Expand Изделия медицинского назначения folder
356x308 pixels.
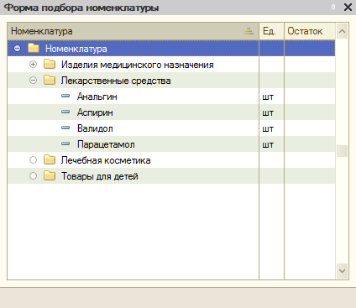33,65
